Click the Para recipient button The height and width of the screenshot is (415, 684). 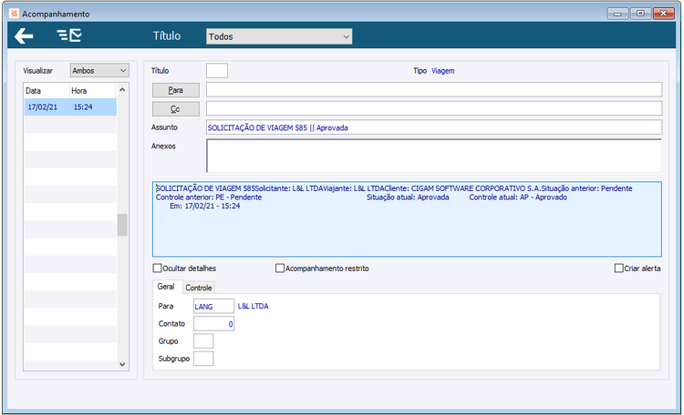point(176,90)
